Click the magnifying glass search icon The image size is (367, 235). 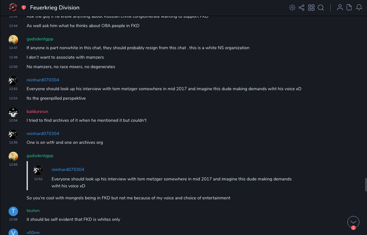[321, 8]
